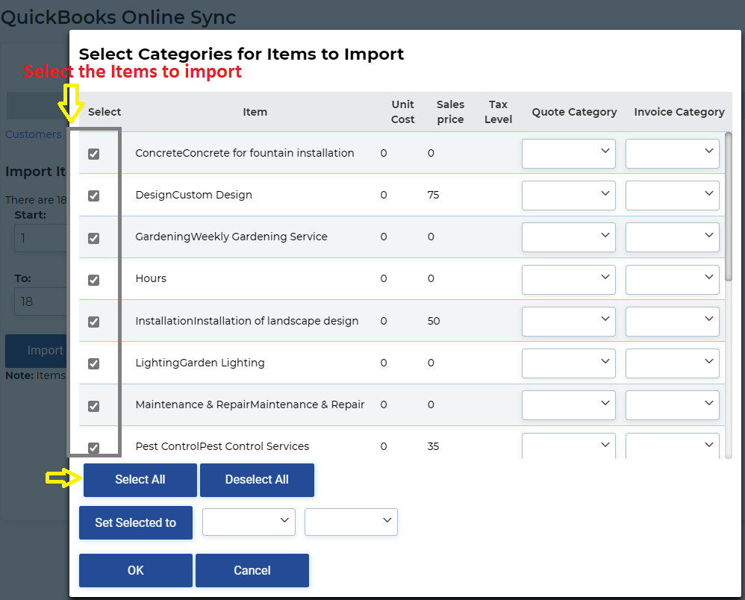Click the Invoice Category column header
This screenshot has width=745, height=600.
[679, 112]
